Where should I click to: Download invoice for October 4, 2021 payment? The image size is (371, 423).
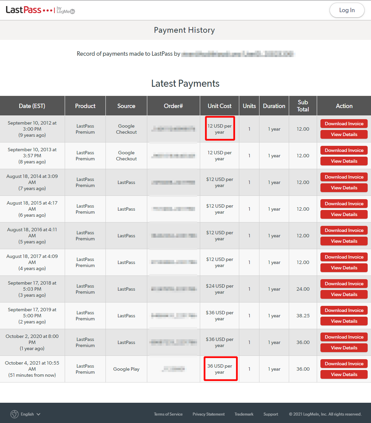click(344, 364)
